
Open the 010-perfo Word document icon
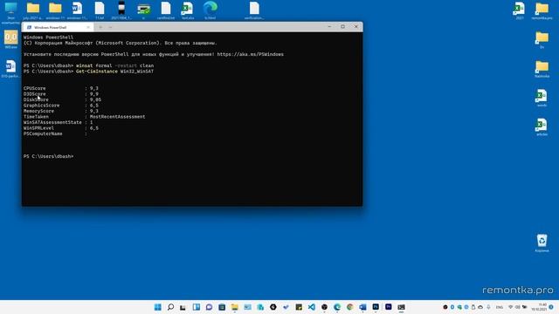point(10,68)
